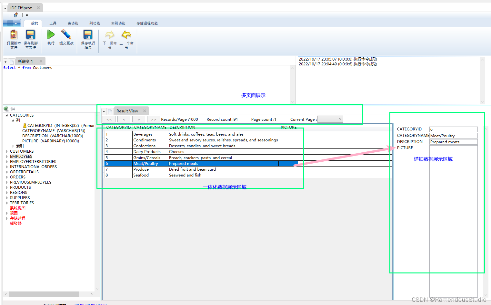Close the 新命令 1 tab
The height and width of the screenshot is (305, 491).
pyautogui.click(x=41, y=61)
